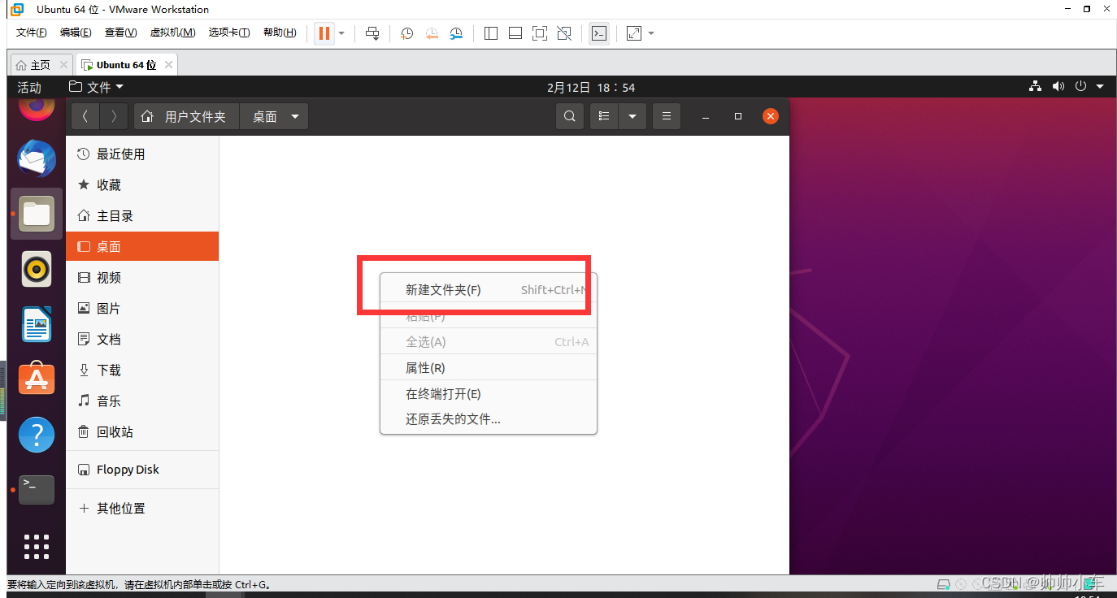Click the network icon in Ubuntu top bar
1117x598 pixels.
click(1035, 86)
